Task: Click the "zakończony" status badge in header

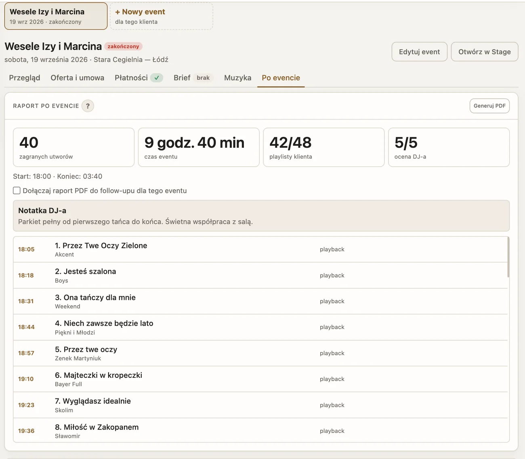Action: (x=123, y=46)
